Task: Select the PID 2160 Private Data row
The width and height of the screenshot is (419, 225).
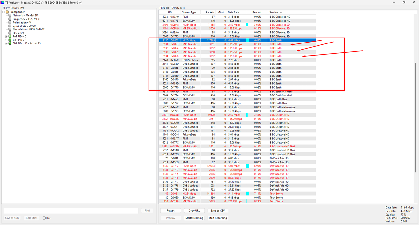Action: (x=238, y=79)
